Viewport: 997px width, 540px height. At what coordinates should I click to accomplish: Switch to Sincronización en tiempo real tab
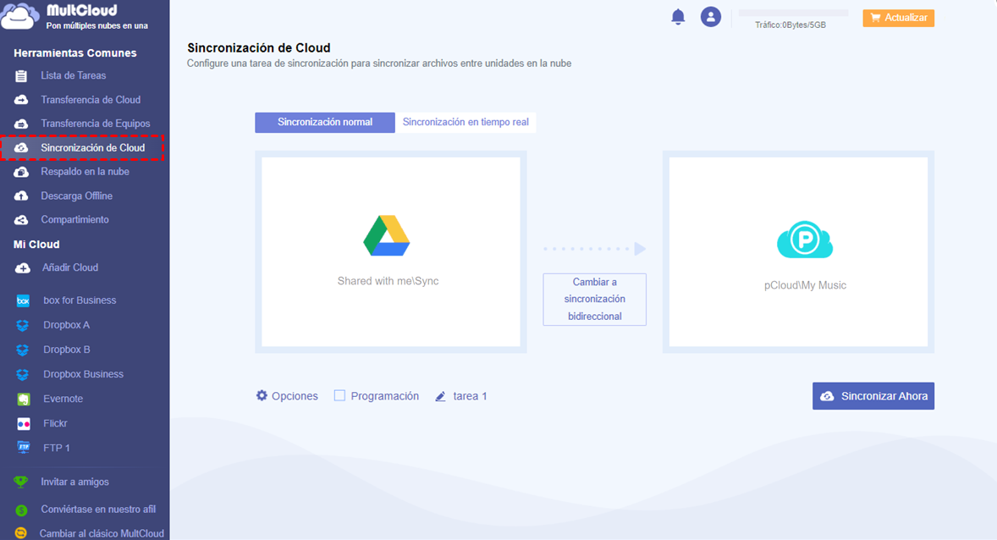pos(465,122)
